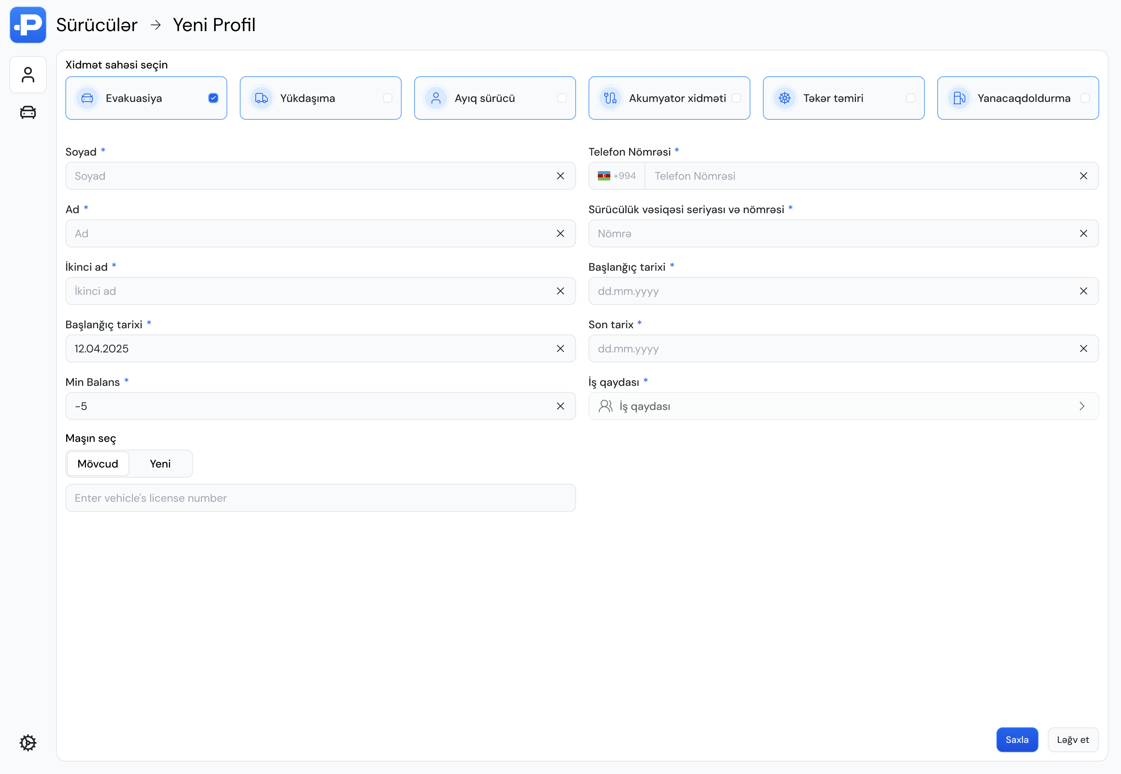Select the Mövcud vehicle tab

(x=98, y=464)
